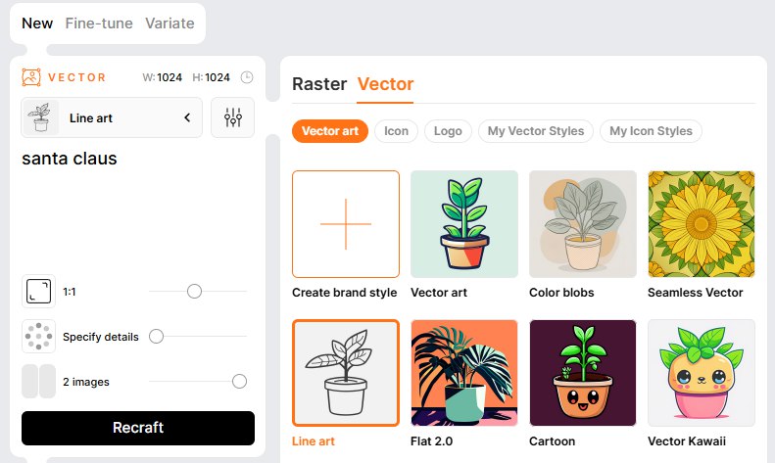Select the Logo filter chip
Viewport: 775px width, 463px height.
click(448, 131)
